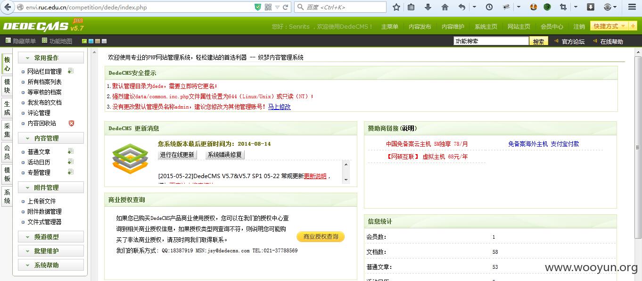
Task: Click the add icon beside 专题管理
Action: pyautogui.click(x=71, y=172)
